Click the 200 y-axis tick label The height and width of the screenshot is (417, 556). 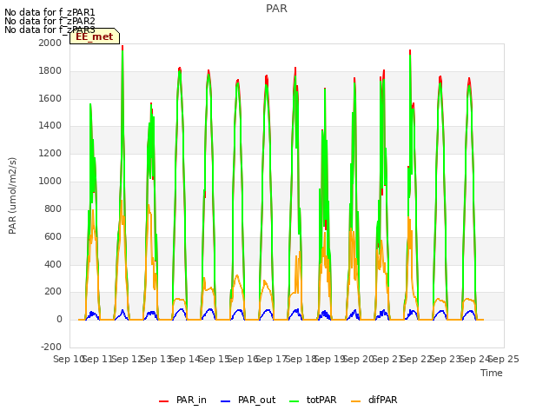[53, 292]
